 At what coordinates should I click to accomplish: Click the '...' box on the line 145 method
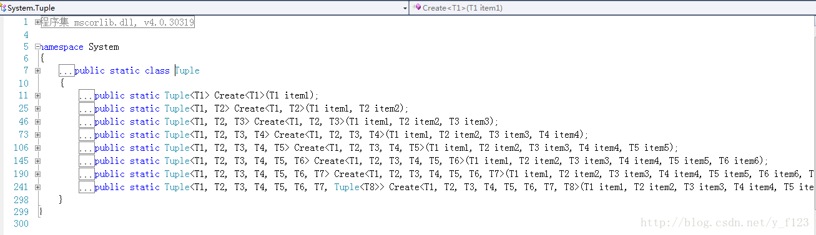click(x=86, y=161)
